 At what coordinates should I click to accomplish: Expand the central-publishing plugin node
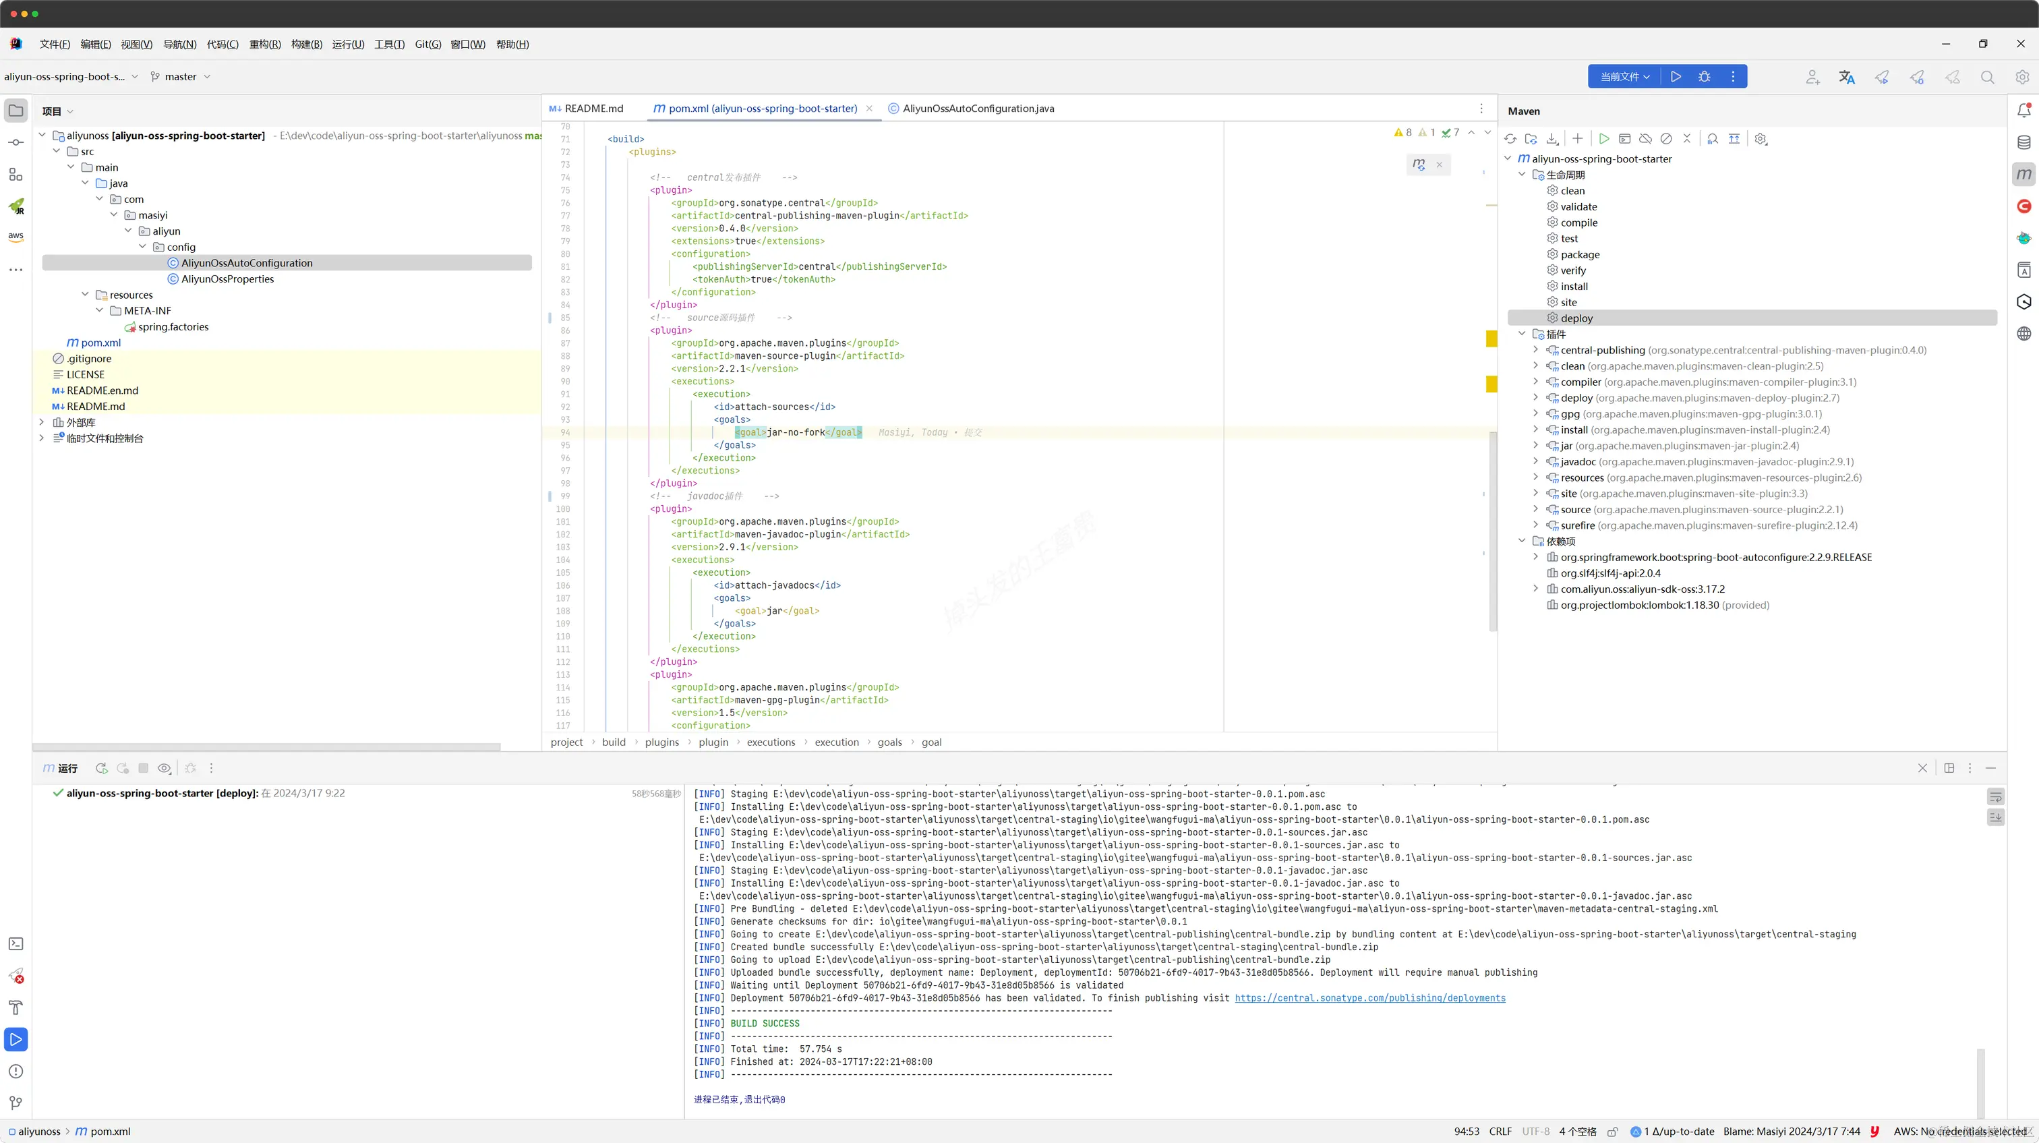[1535, 350]
